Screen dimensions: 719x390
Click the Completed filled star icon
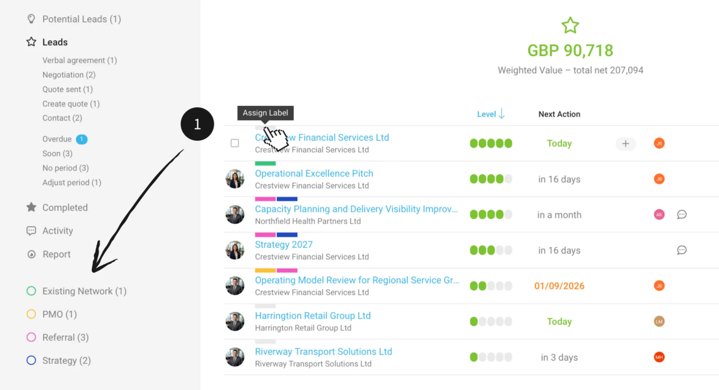click(31, 207)
